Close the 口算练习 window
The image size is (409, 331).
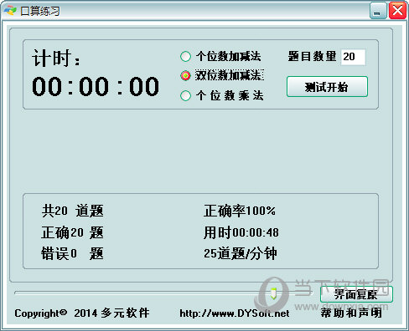pyautogui.click(x=397, y=11)
